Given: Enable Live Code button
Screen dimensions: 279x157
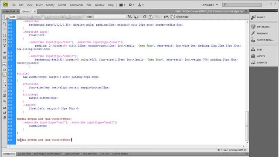Looking at the screenshot, I should pyautogui.click(x=74, y=17).
